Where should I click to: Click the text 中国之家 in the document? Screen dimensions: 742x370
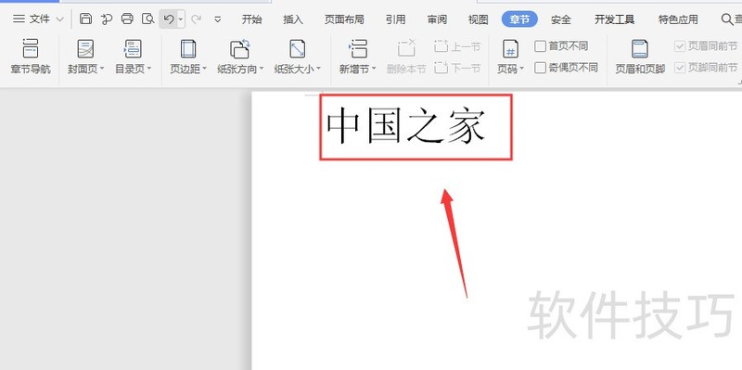[x=406, y=126]
